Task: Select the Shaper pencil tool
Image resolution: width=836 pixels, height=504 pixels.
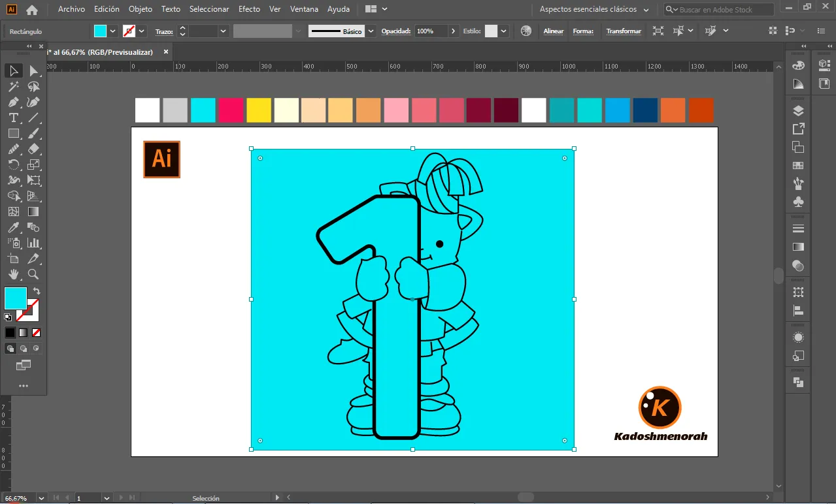Action: point(13,149)
